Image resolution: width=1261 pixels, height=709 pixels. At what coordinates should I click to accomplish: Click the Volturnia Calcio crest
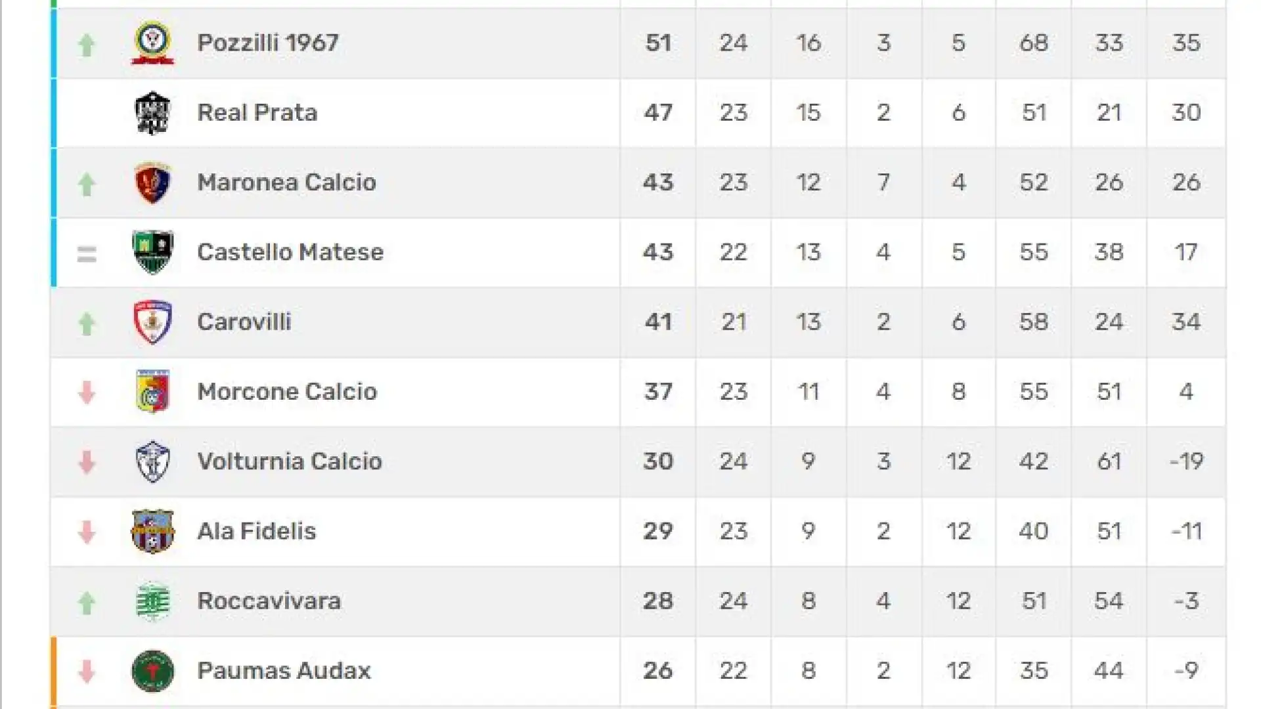point(152,462)
